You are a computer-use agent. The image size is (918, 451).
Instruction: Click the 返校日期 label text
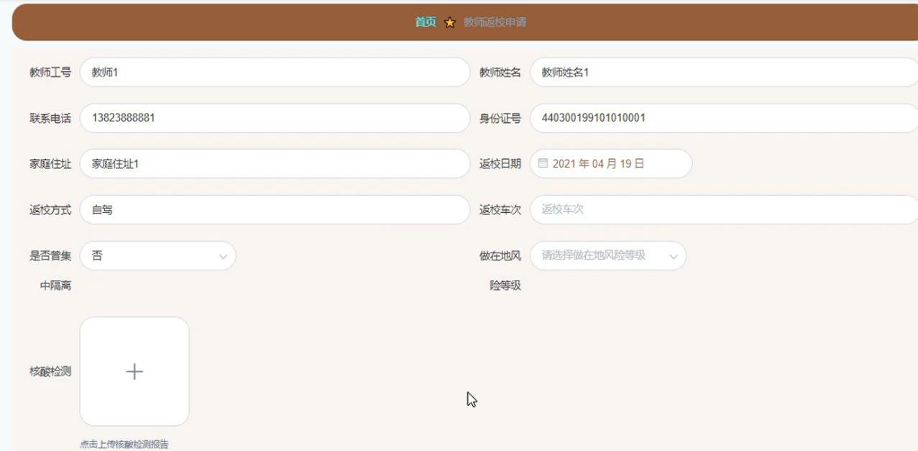pos(500,164)
